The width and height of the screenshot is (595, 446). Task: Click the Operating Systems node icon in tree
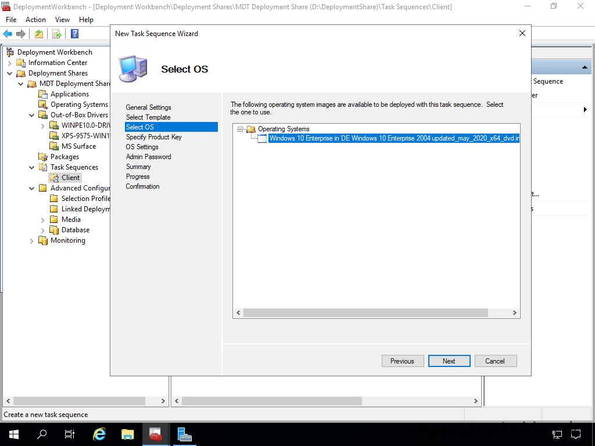pos(43,105)
